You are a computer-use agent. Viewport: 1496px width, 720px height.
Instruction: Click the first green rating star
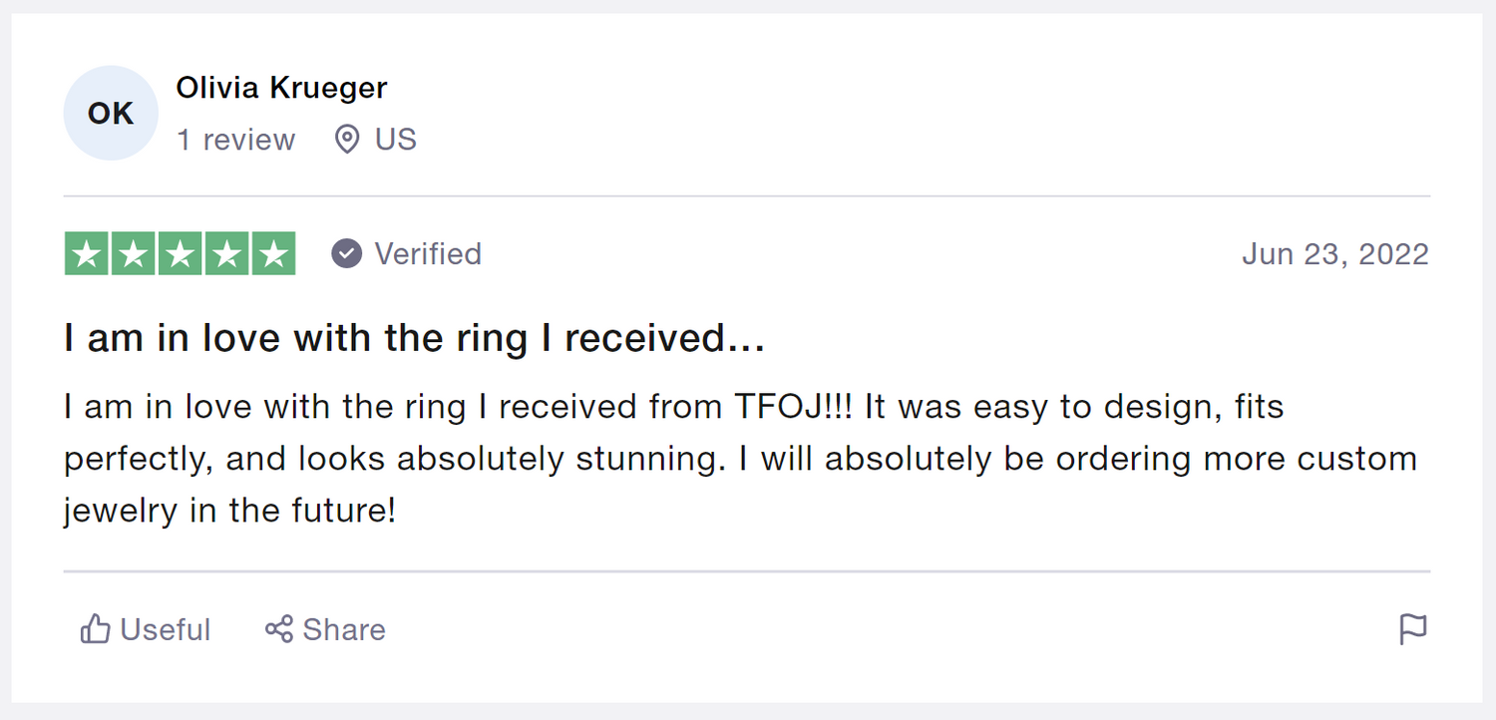[87, 254]
